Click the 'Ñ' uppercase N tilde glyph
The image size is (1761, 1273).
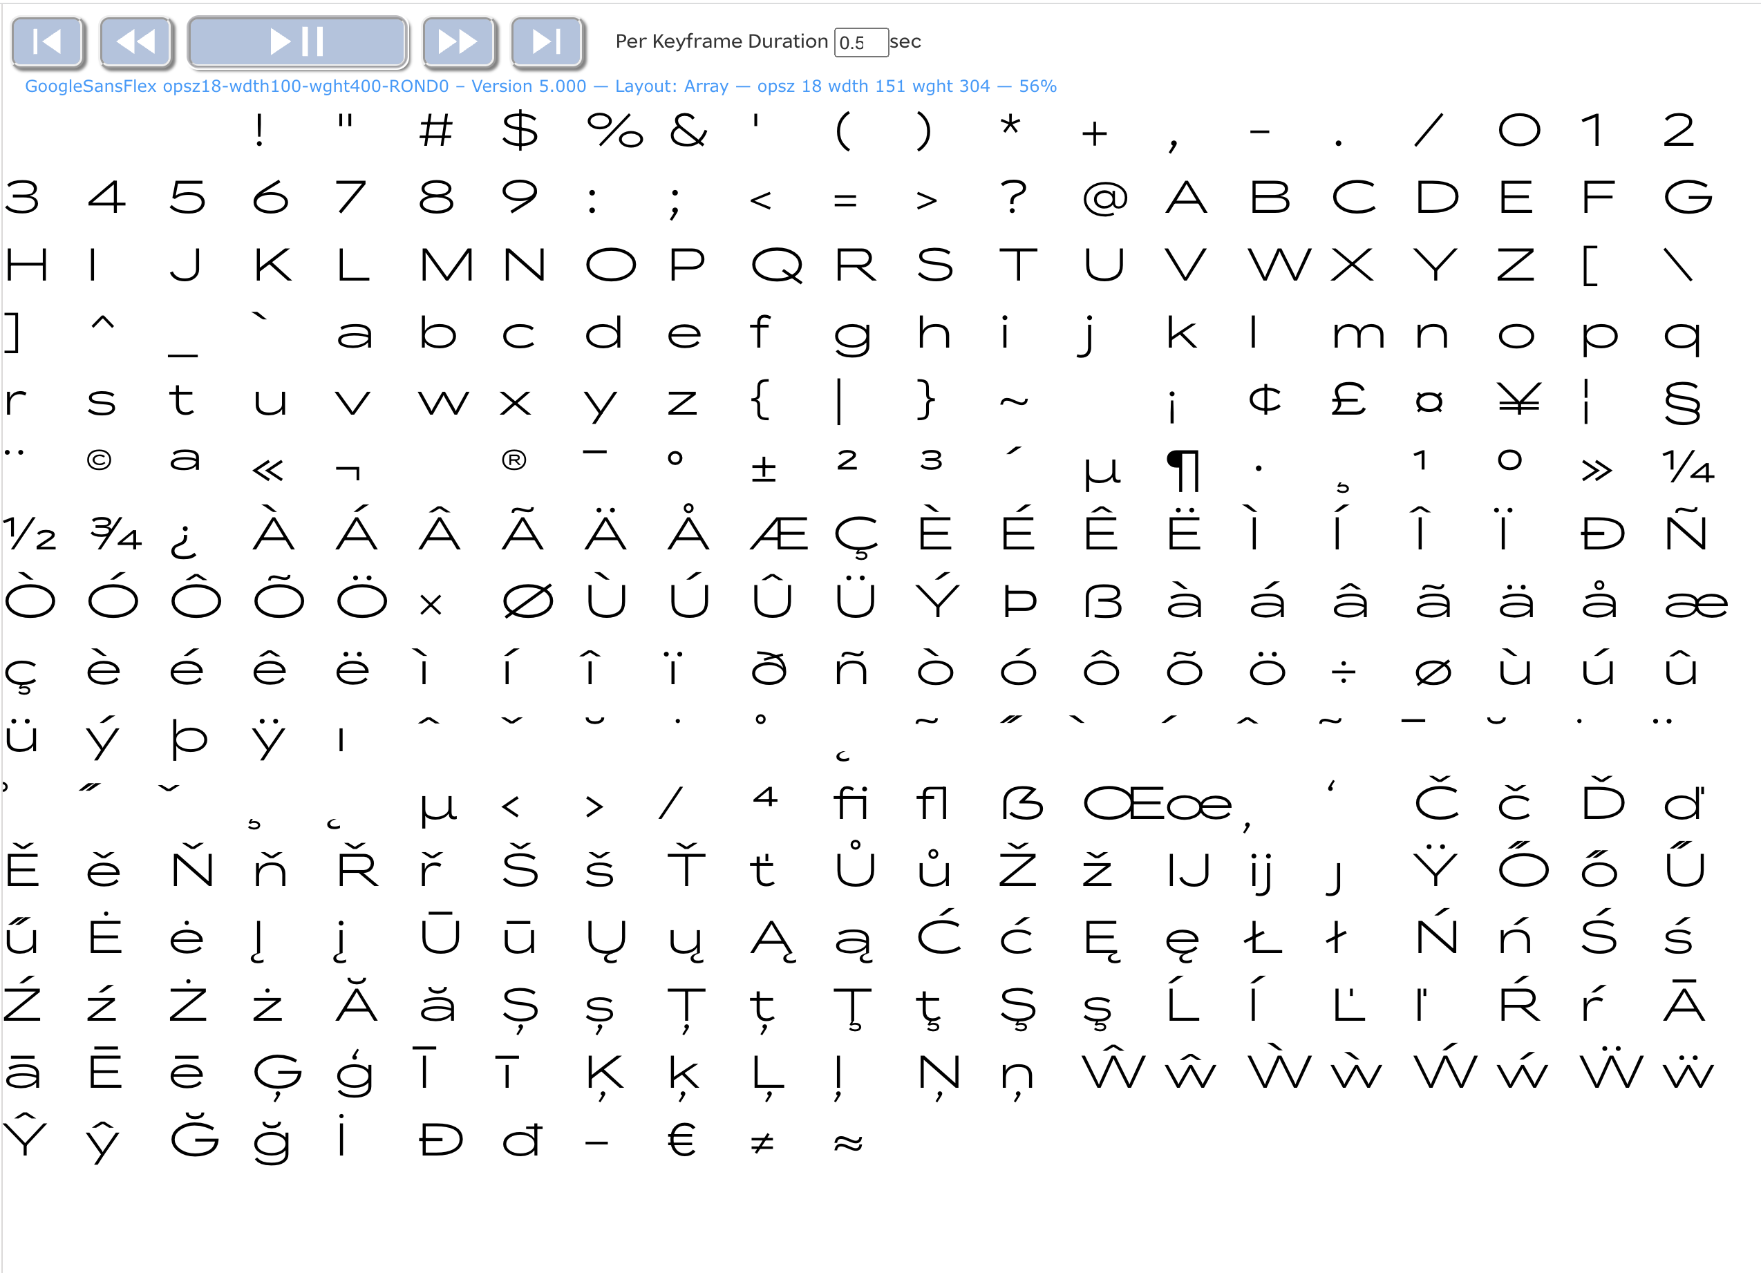pos(1686,528)
